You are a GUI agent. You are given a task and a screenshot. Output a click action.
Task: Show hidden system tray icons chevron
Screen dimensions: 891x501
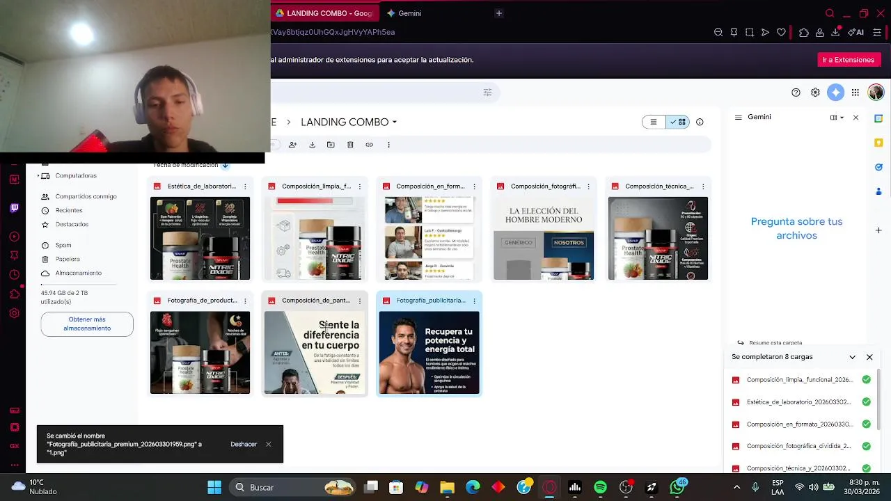tap(736, 487)
